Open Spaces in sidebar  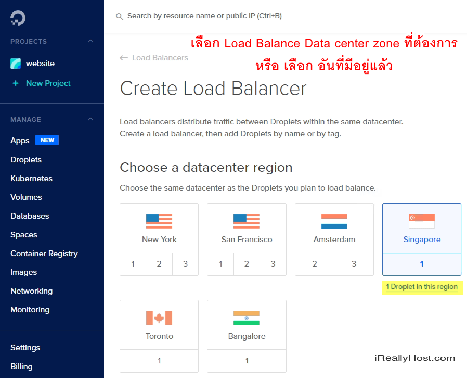point(24,235)
